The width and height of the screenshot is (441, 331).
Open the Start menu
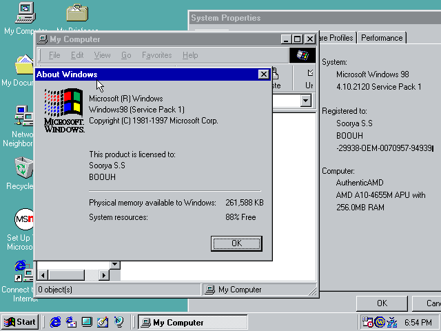tap(20, 322)
